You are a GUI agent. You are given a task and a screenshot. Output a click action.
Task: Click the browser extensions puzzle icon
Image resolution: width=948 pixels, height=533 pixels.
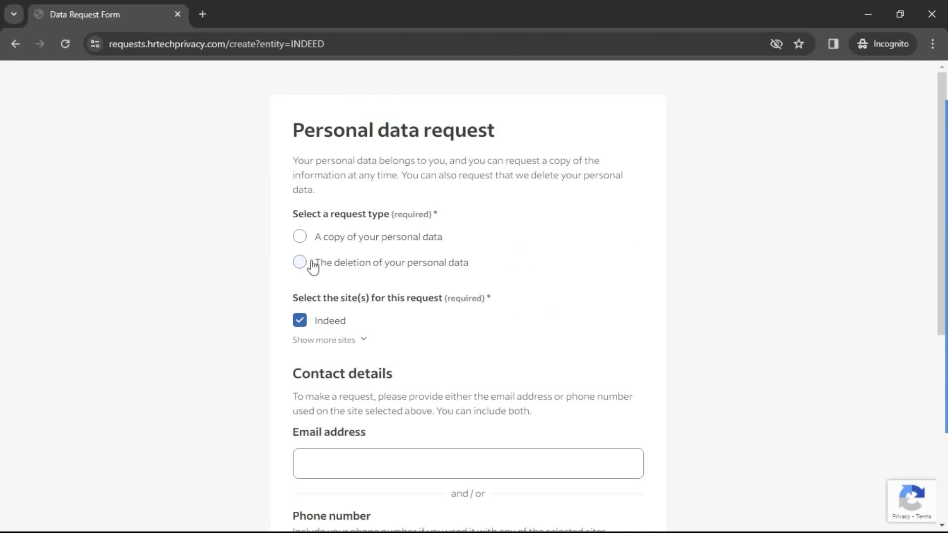tap(833, 44)
